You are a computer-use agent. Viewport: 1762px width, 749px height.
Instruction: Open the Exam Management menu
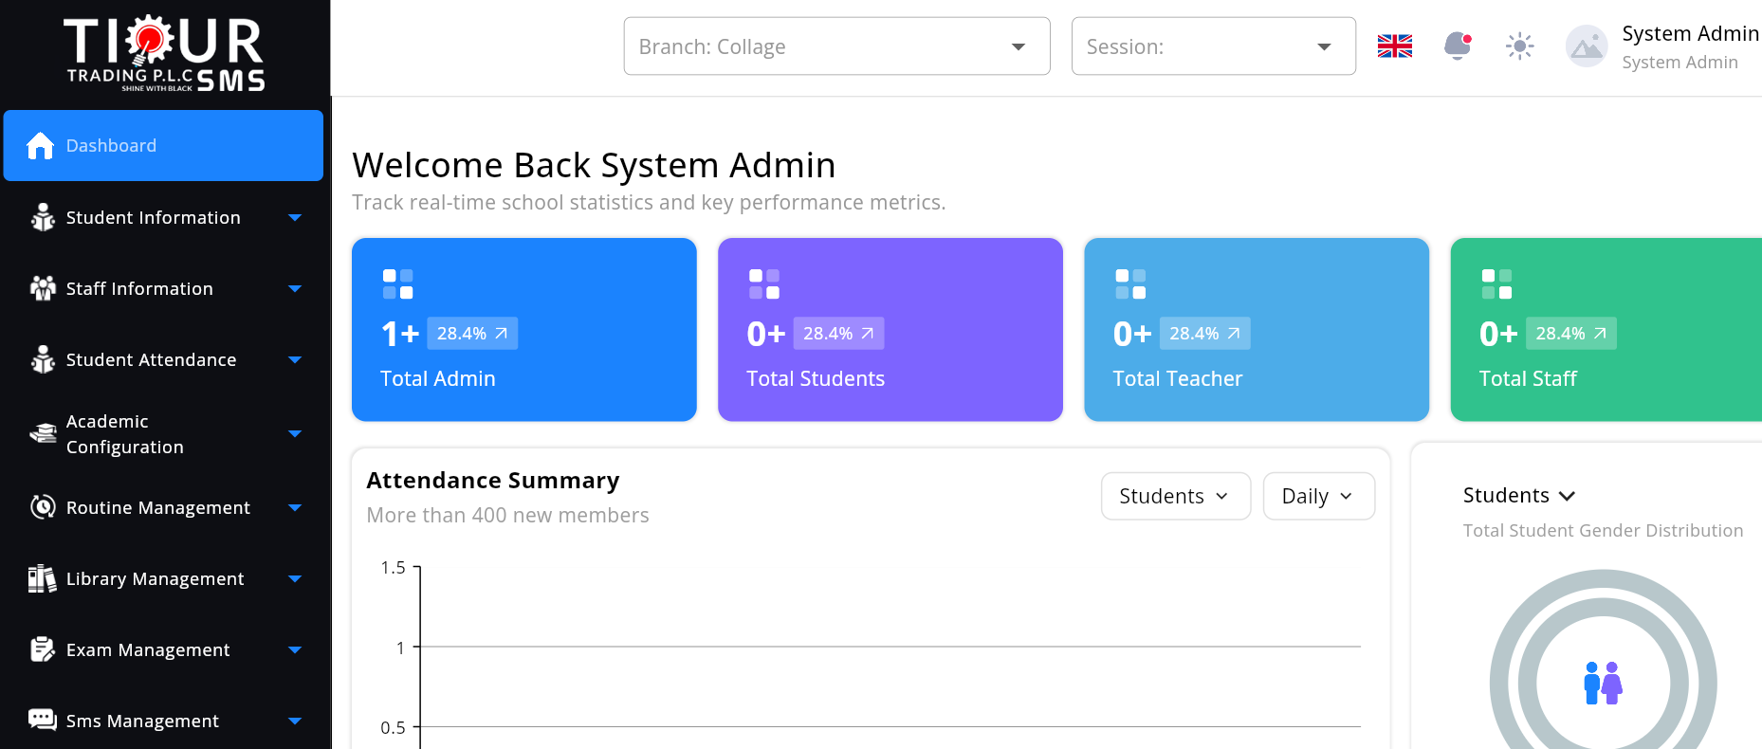point(163,649)
